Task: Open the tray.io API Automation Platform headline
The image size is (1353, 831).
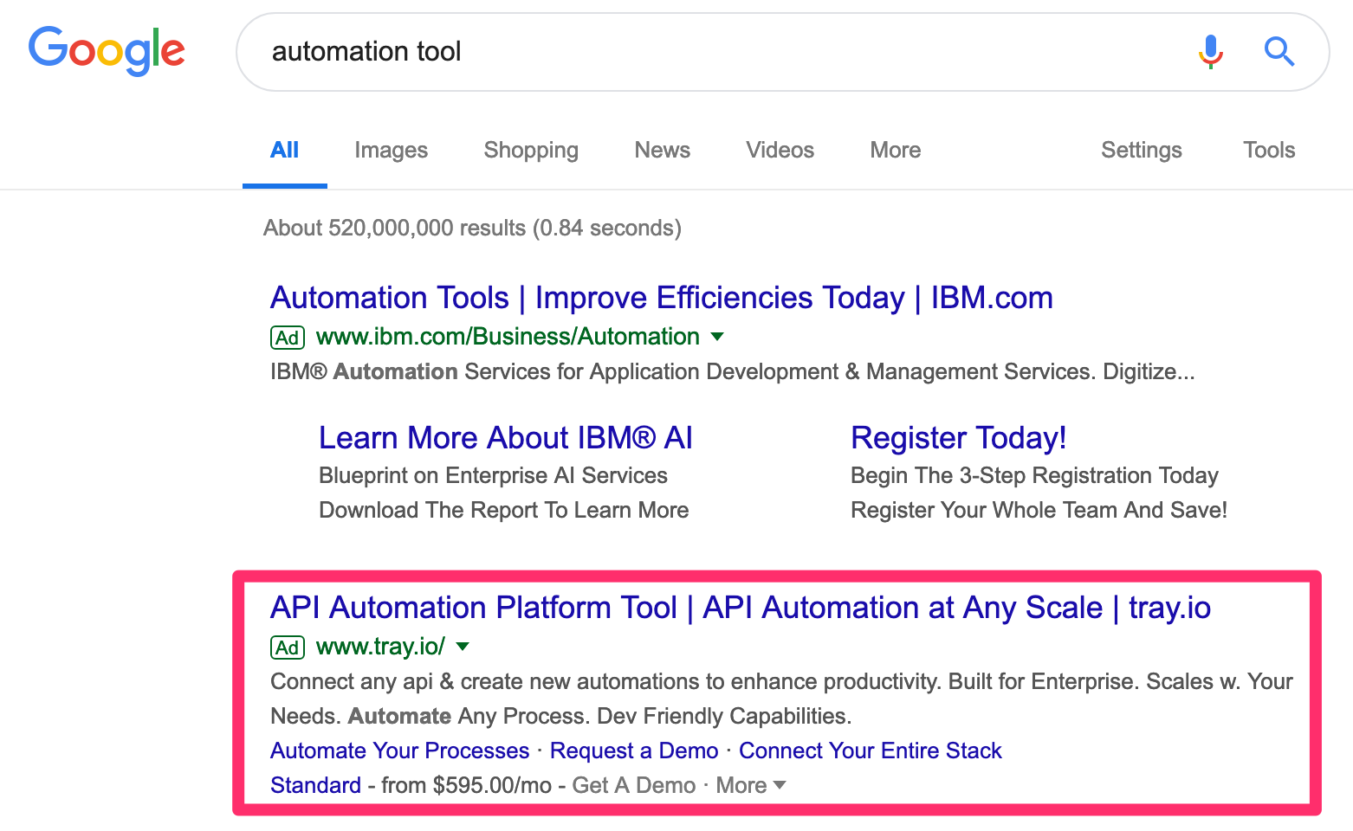Action: (x=741, y=609)
